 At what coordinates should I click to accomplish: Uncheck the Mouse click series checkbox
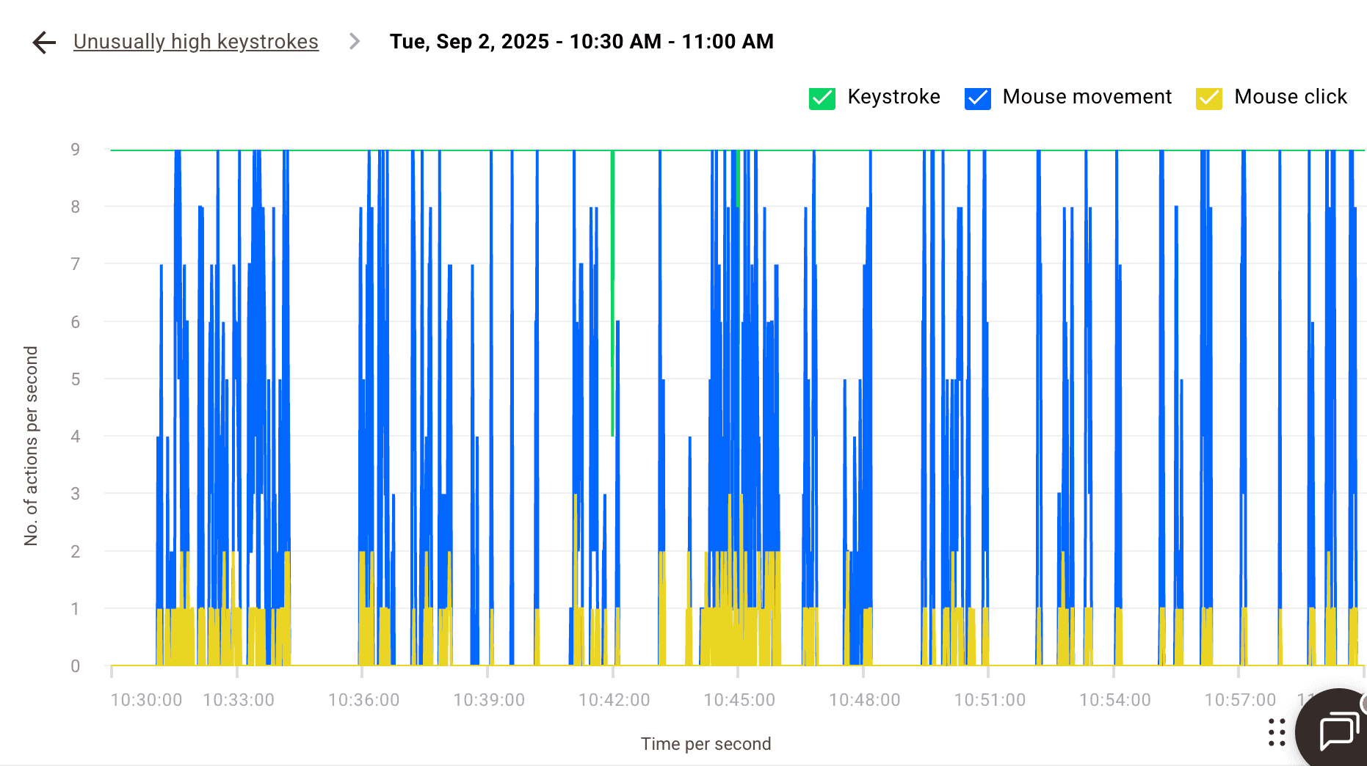click(x=1209, y=98)
